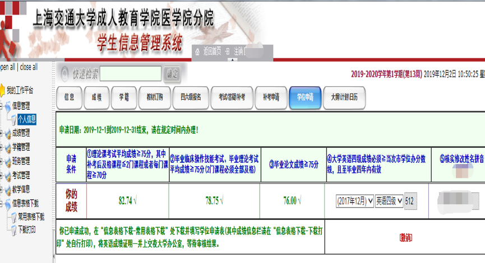485x263 pixels.
Task: Select 个人信息 in the sidebar tree
Action: pos(27,119)
